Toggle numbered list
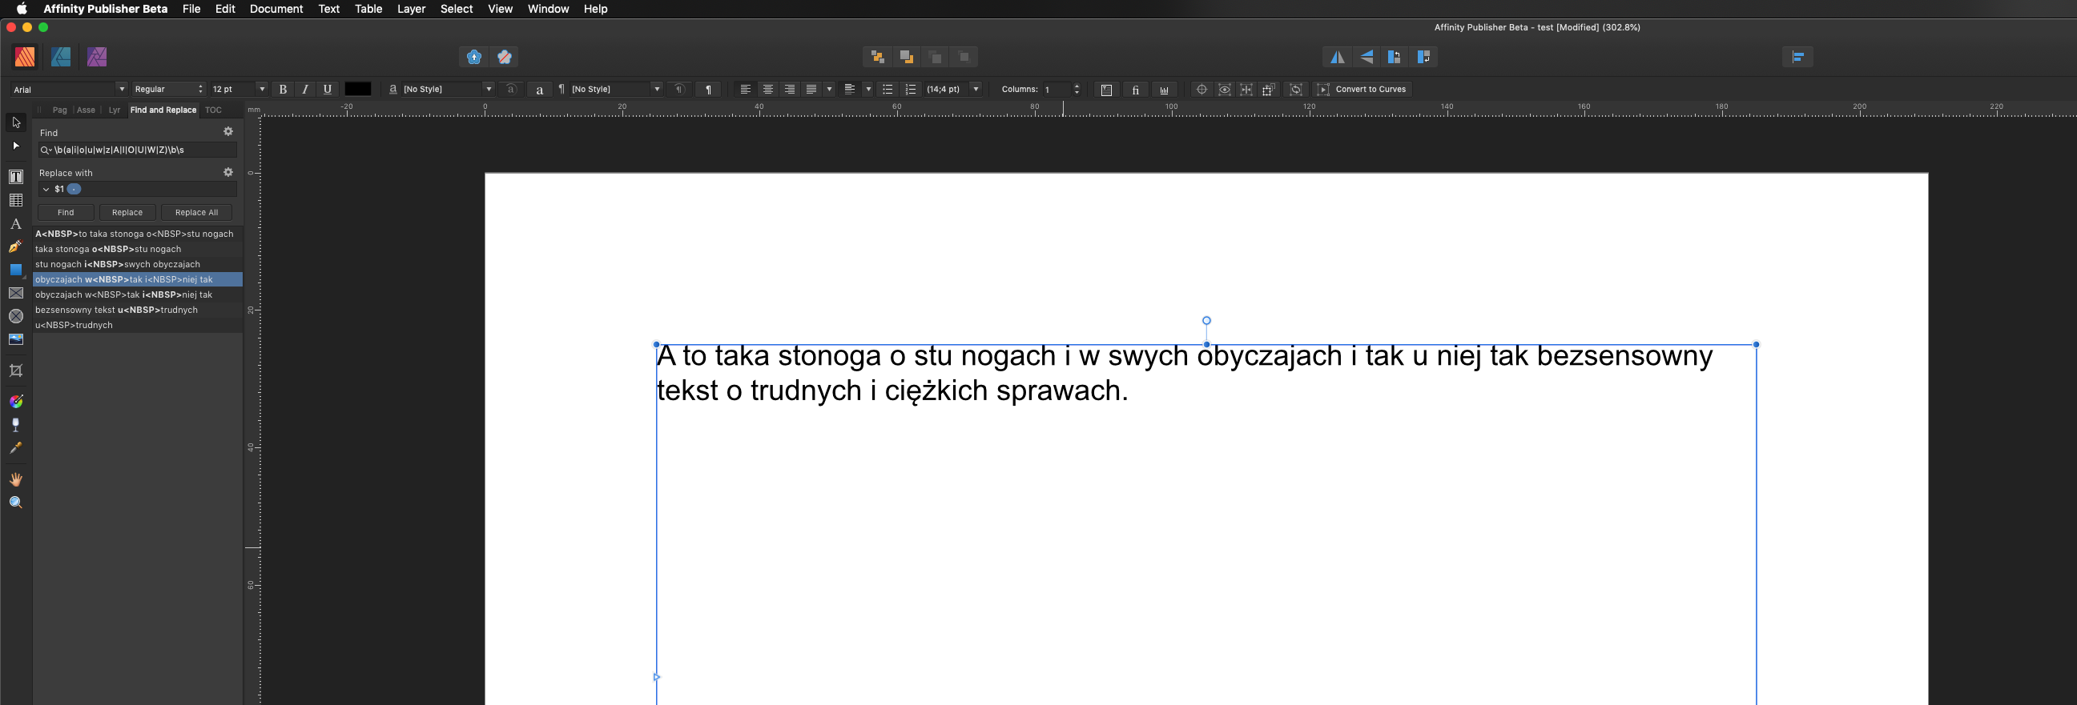The height and width of the screenshot is (705, 2077). 910,90
